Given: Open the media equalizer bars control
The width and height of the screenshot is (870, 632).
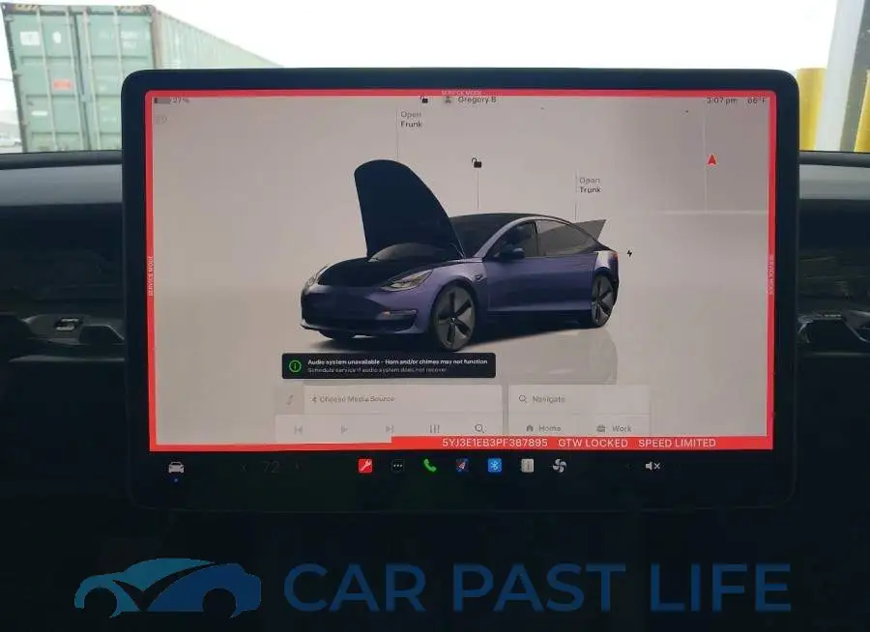Looking at the screenshot, I should (x=434, y=428).
